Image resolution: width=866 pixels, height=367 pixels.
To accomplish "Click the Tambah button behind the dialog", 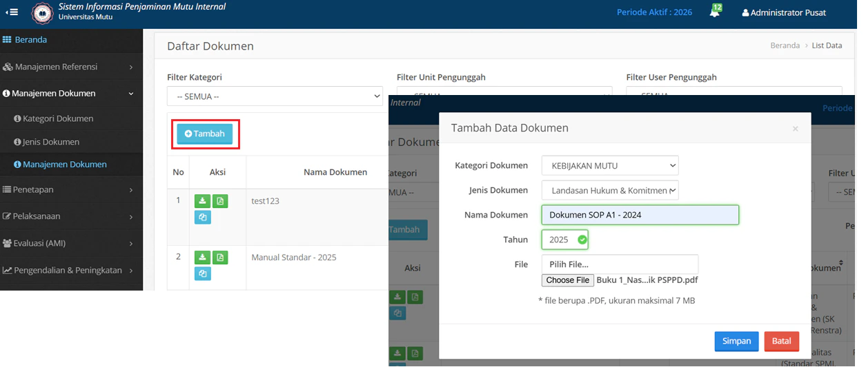I will (409, 229).
